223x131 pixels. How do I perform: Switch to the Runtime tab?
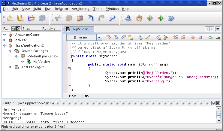[x=49, y=29]
